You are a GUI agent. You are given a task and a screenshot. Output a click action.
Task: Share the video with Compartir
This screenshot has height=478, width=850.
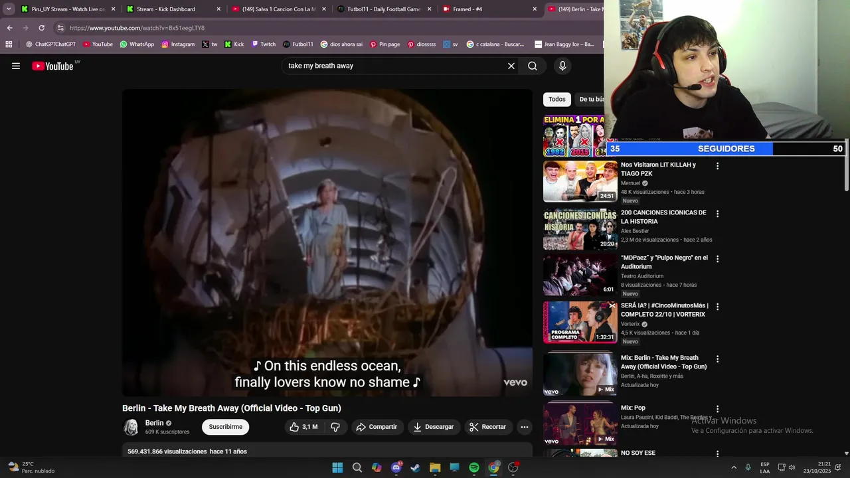pos(377,427)
